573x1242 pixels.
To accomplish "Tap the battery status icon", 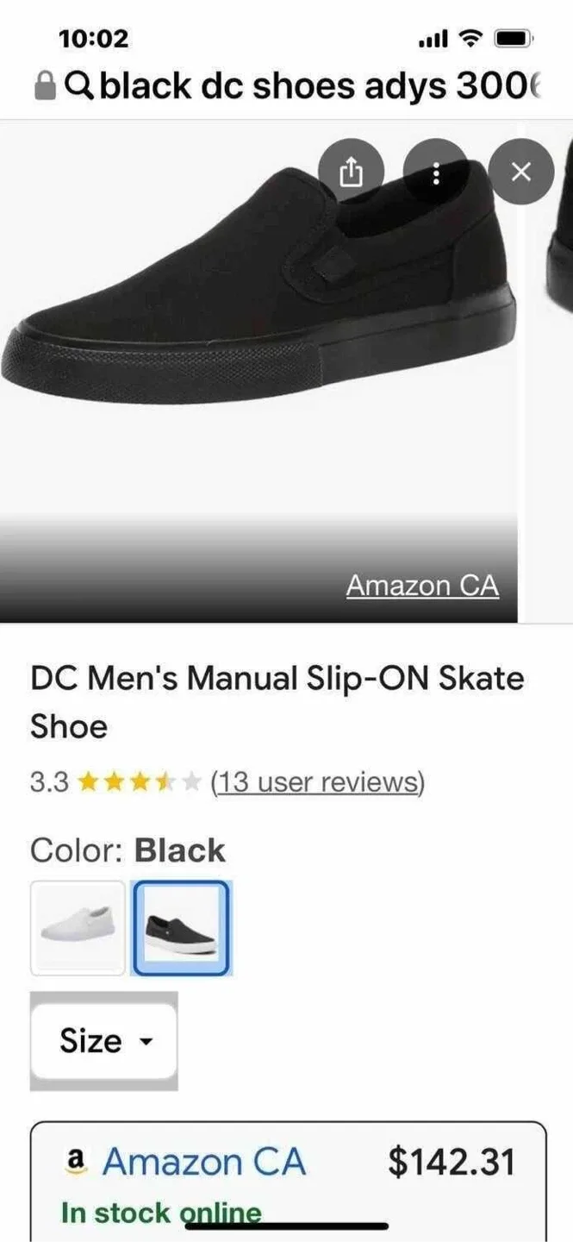I will pyautogui.click(x=514, y=39).
